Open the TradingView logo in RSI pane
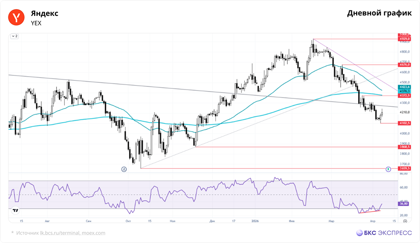The height and width of the screenshot is (243, 420). pos(16,211)
